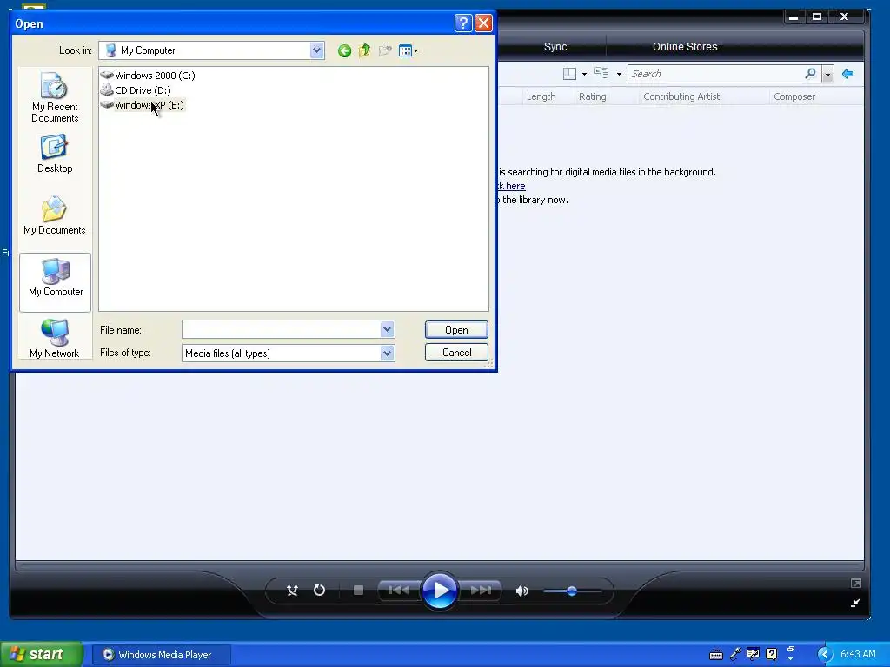This screenshot has height=667, width=890.
Task: Select My Computer in places bar
Action: coord(55,282)
